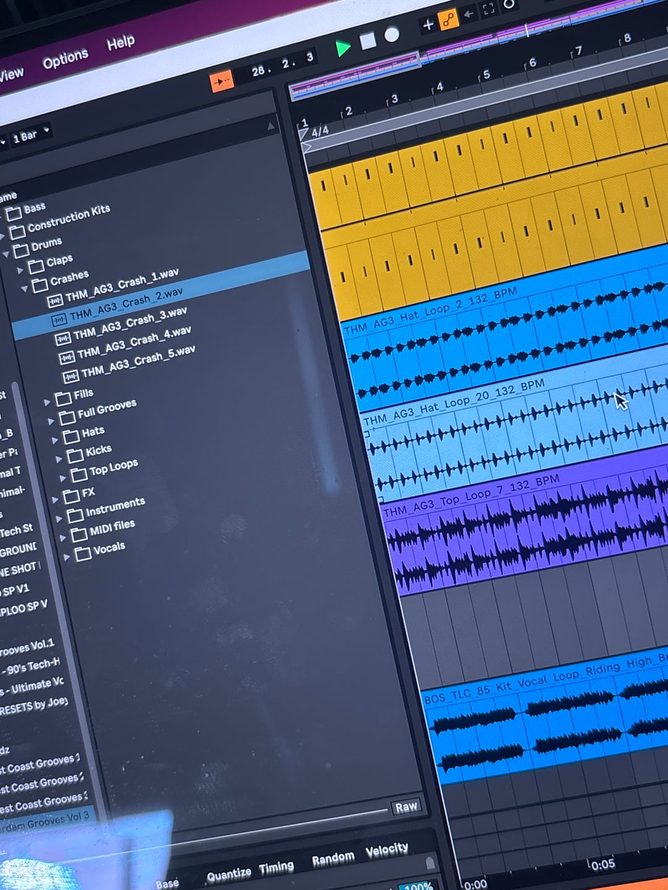Screen dimensions: 668x890
Task: Click the Drums folder icon
Action: click(x=22, y=250)
